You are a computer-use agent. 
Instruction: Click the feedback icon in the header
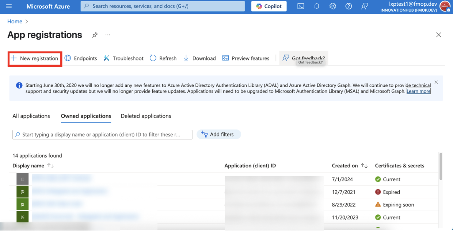[365, 6]
